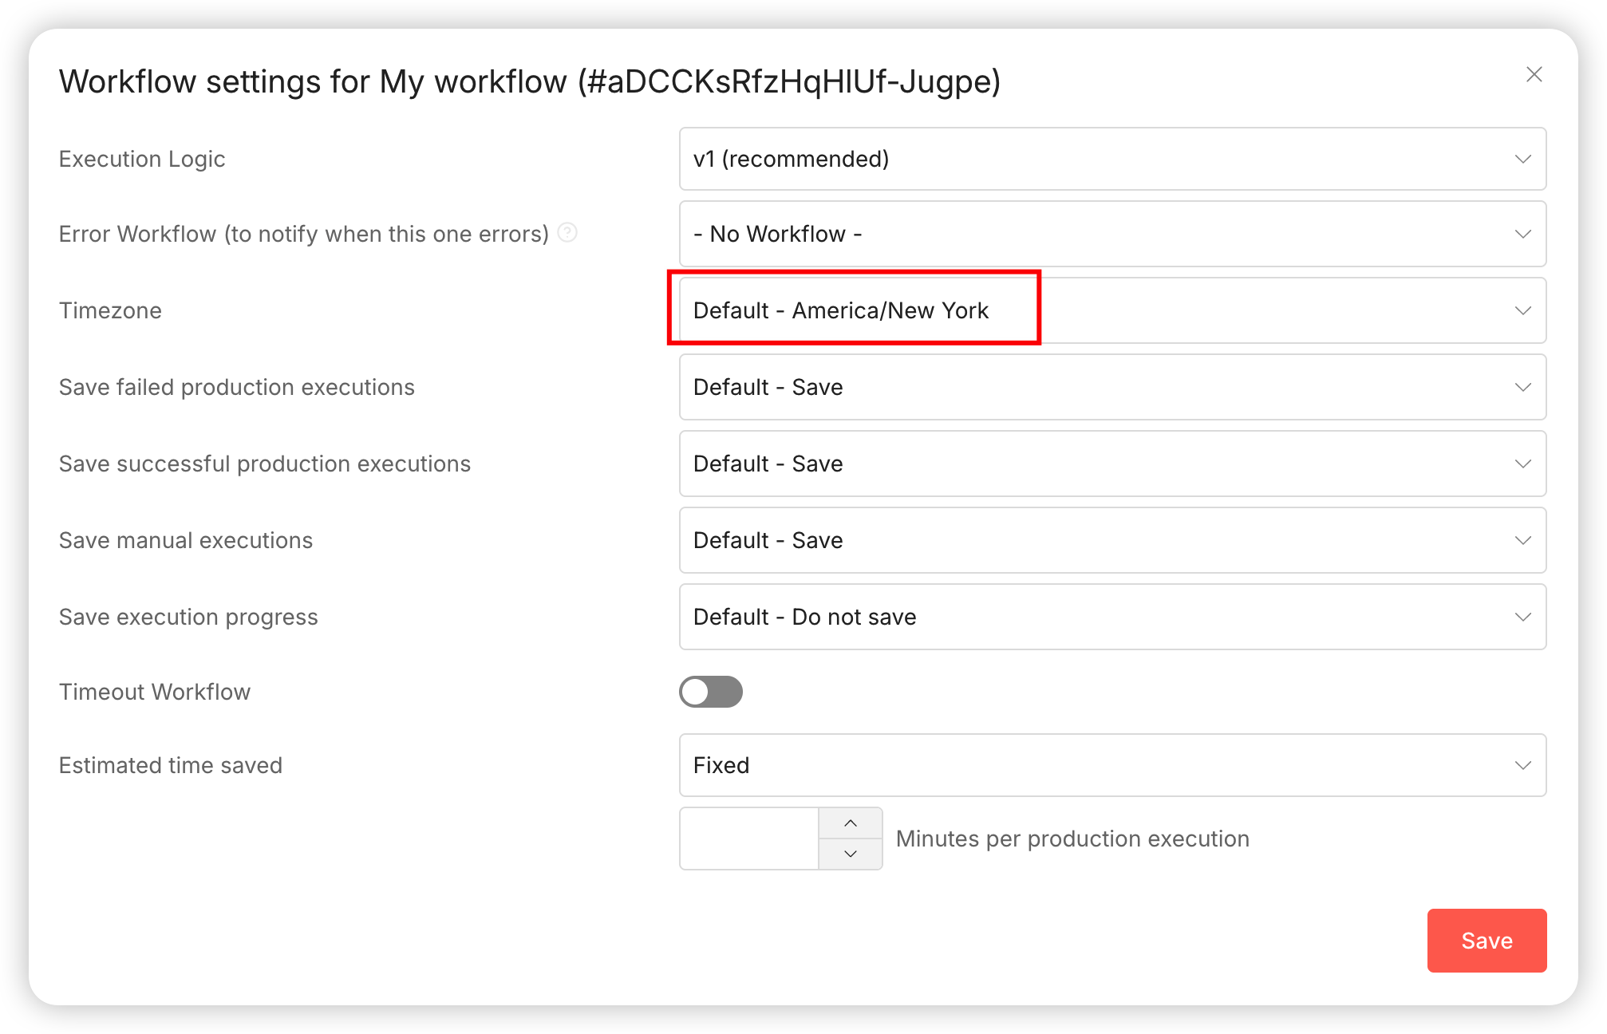Screen dimensions: 1607x1034
Task: Open Save execution progress dropdown
Action: (1112, 617)
